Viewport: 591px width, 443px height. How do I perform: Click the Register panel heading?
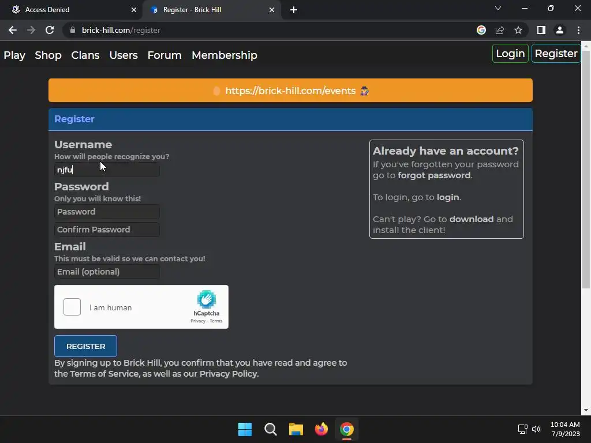coord(74,119)
